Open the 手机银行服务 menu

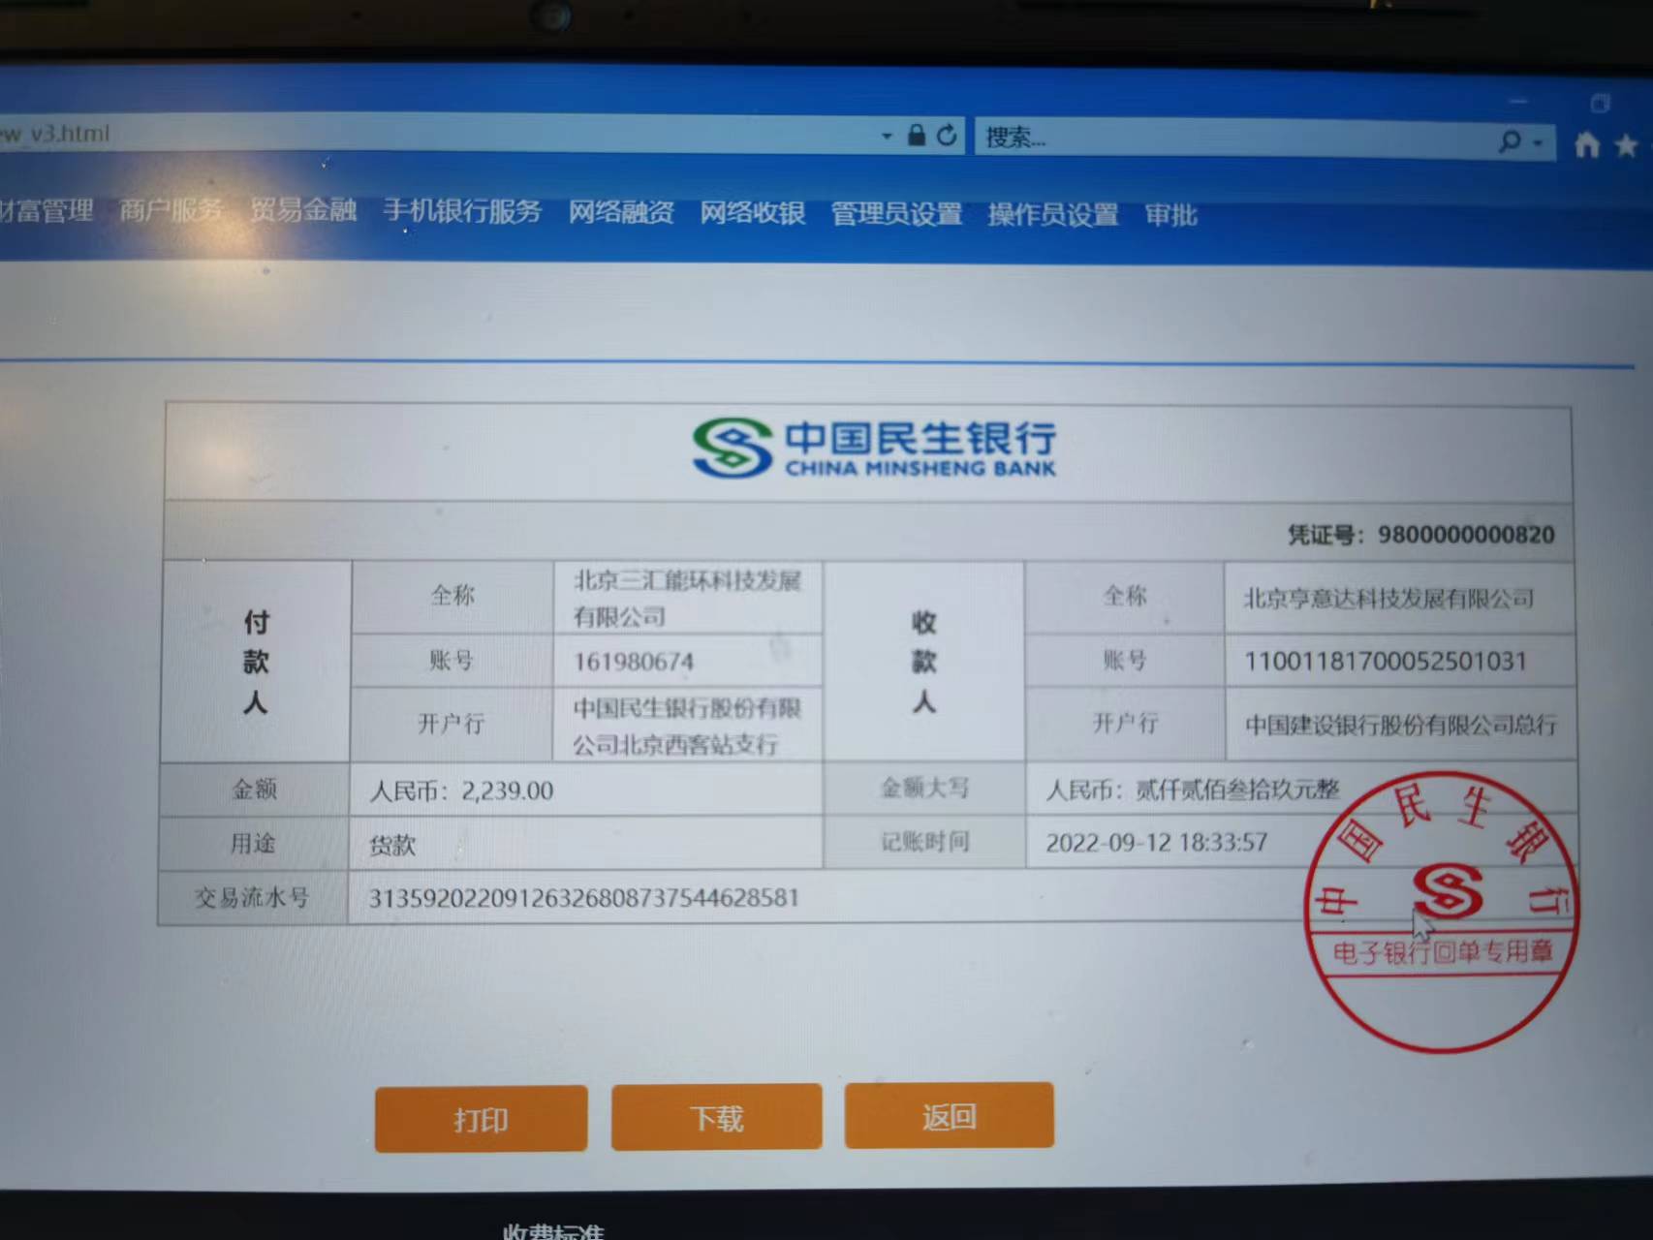pos(462,210)
